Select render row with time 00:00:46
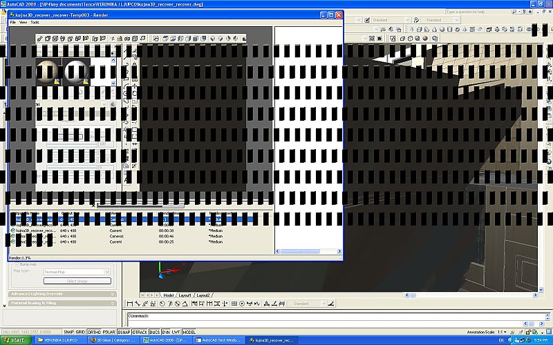Screen dimensions: 553x345 [141, 236]
